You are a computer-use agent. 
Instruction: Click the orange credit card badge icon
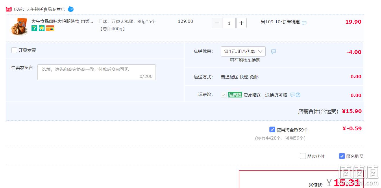point(50,28)
